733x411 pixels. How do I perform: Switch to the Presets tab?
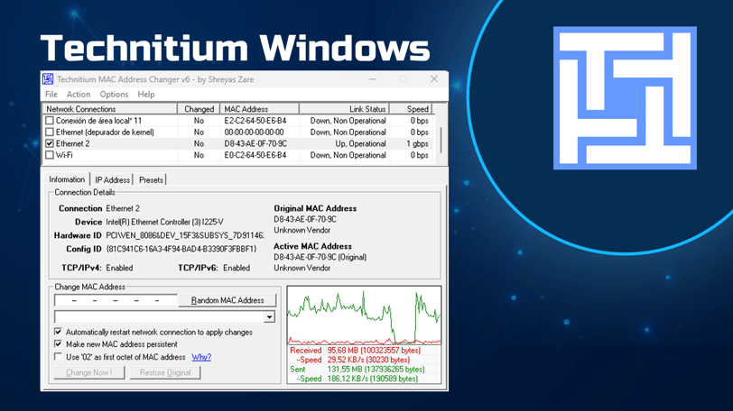click(x=151, y=180)
